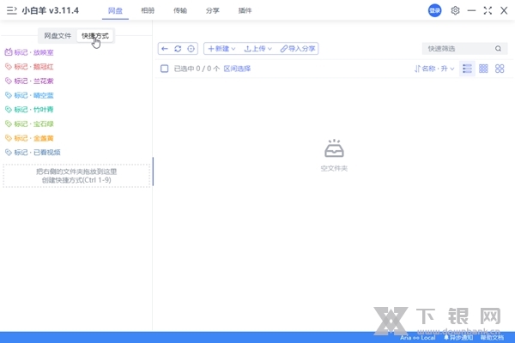Click the tag icon beside 已看视频
The width and height of the screenshot is (515, 343).
tap(9, 153)
